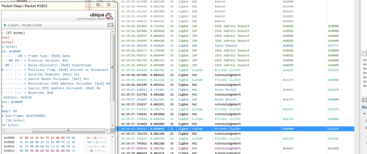Select Private Cluster packet at 14:39:57.793653
This screenshot has width=367, height=154.
(237, 138)
